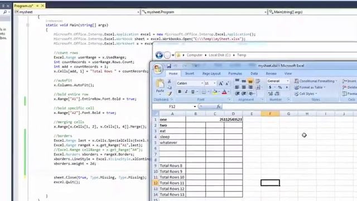Click the Copy icon in the Clipboard group

170,87
